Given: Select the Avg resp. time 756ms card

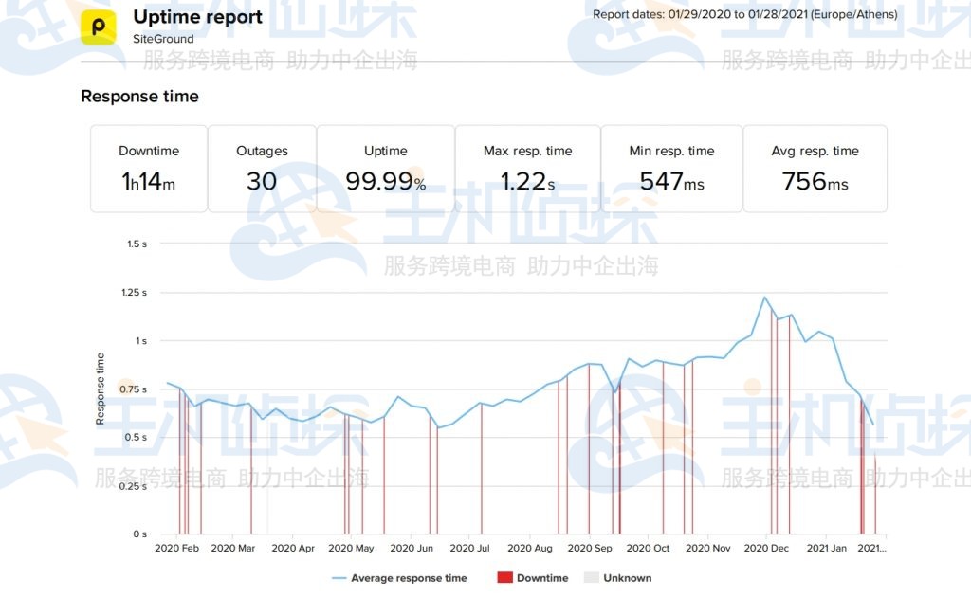Looking at the screenshot, I should [x=815, y=169].
